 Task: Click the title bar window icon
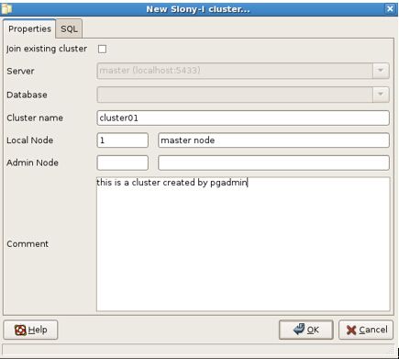(6, 9)
